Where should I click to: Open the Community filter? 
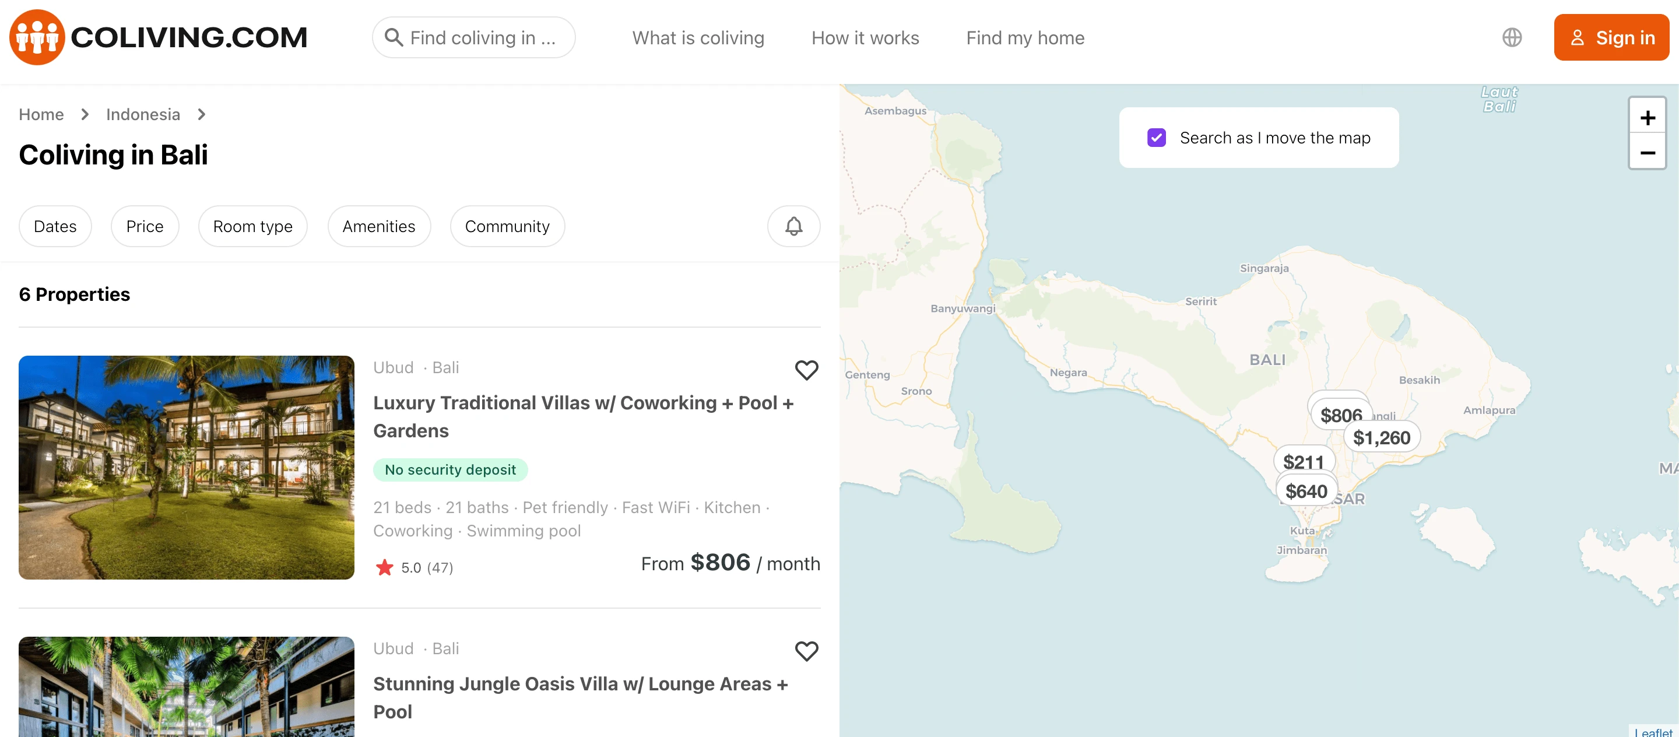(507, 226)
